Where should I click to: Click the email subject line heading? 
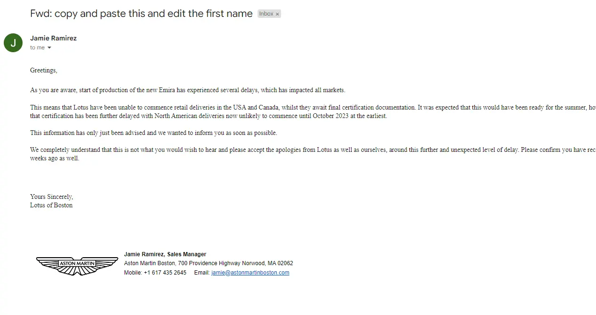tap(141, 14)
